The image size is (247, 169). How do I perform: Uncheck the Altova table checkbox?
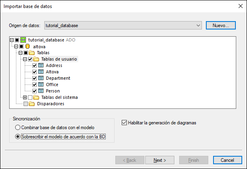[35, 72]
